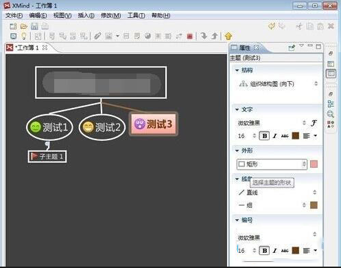Click the font chooser F icon
Viewport: 341px width, 268px height.
(x=314, y=123)
